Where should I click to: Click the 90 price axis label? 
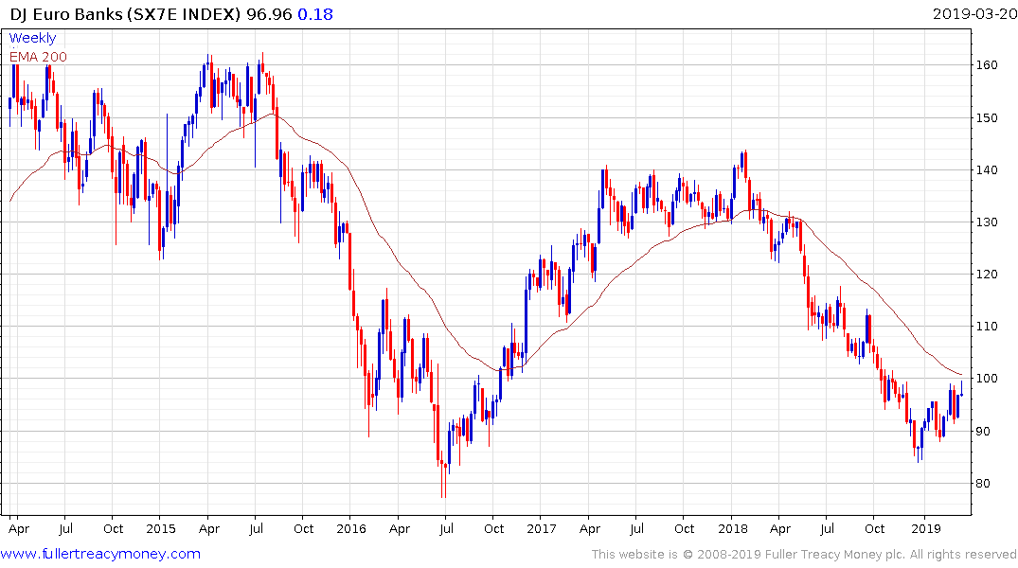tap(983, 432)
